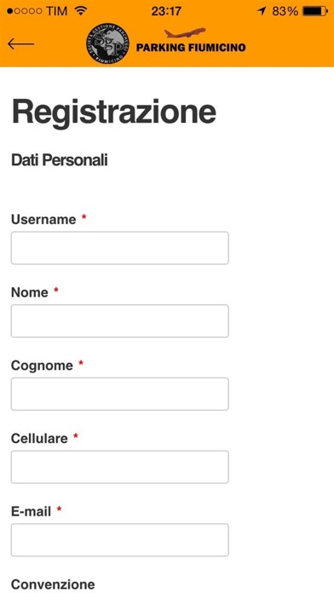This screenshot has height=593, width=334.
Task: Focus the Username input field
Action: click(119, 248)
